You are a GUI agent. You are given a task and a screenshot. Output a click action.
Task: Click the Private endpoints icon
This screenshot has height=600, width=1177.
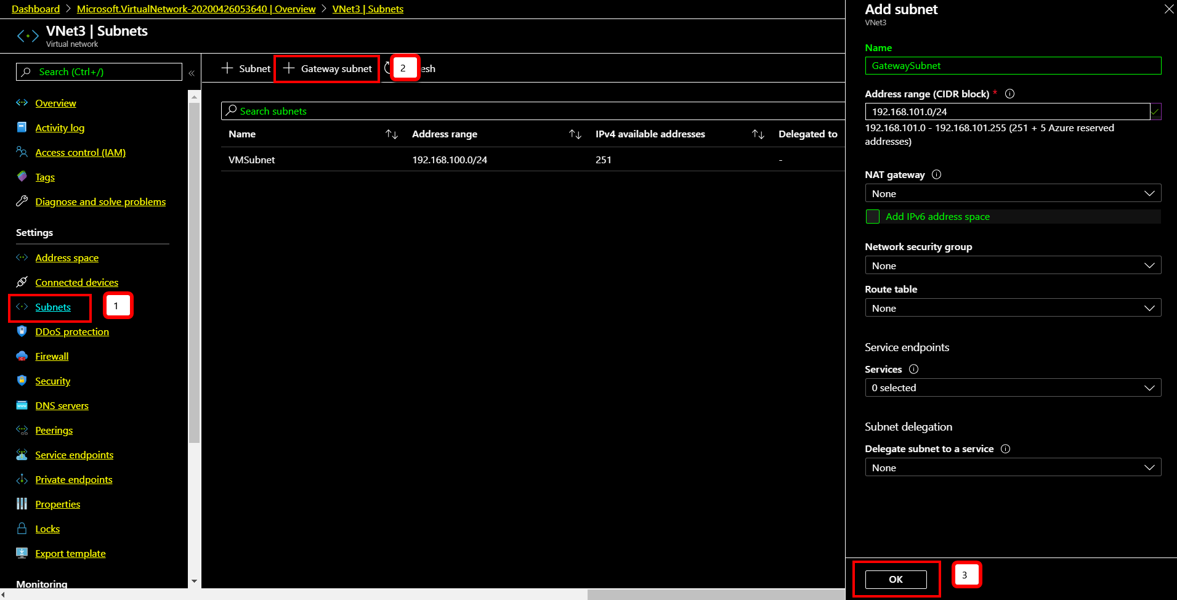22,479
